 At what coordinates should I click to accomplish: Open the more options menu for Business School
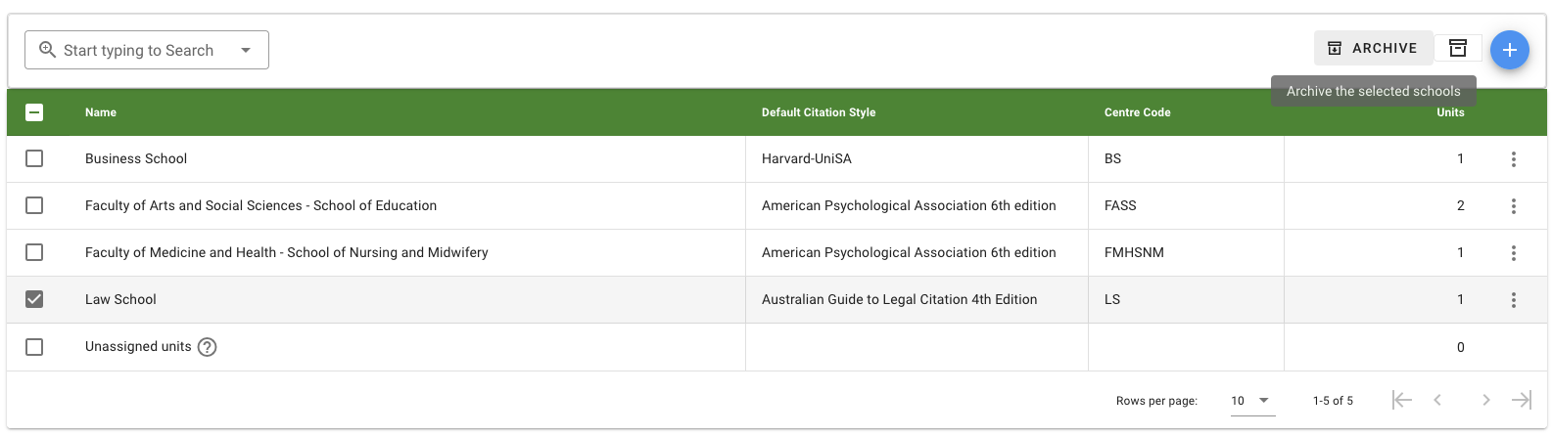tap(1513, 159)
